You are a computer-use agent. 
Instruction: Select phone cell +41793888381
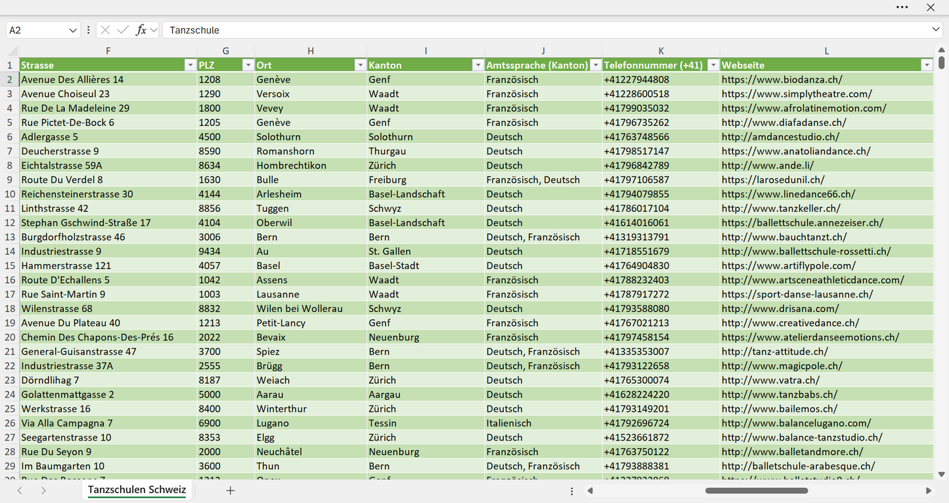[661, 466]
